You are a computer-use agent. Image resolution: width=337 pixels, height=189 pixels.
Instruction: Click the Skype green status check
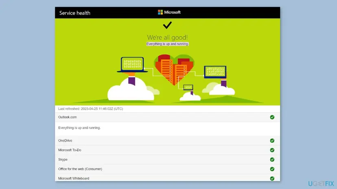(x=272, y=160)
